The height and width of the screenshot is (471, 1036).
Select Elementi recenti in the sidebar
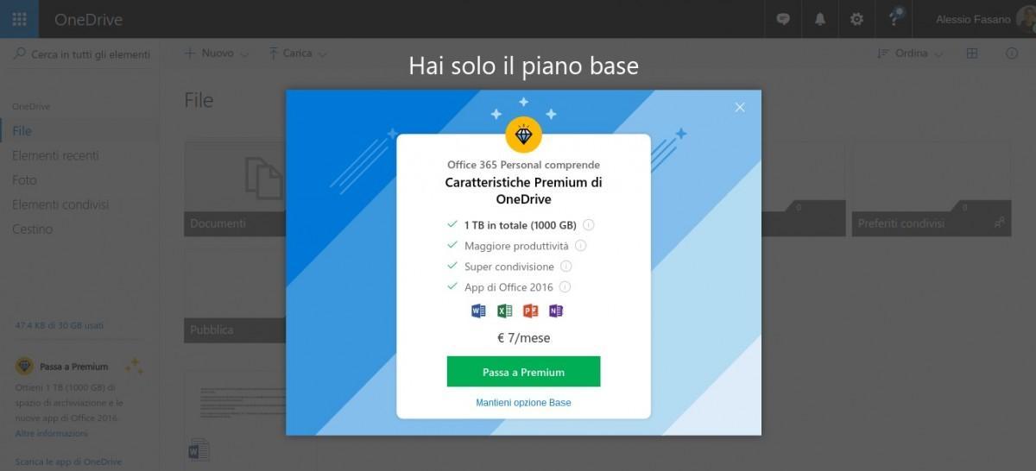(x=55, y=155)
